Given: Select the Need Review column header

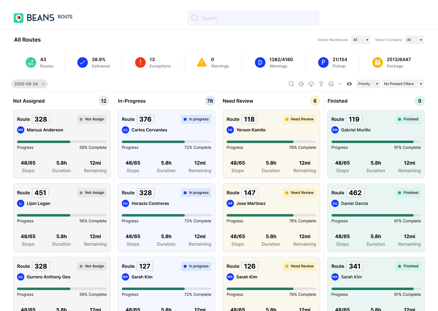Looking at the screenshot, I should [x=238, y=101].
